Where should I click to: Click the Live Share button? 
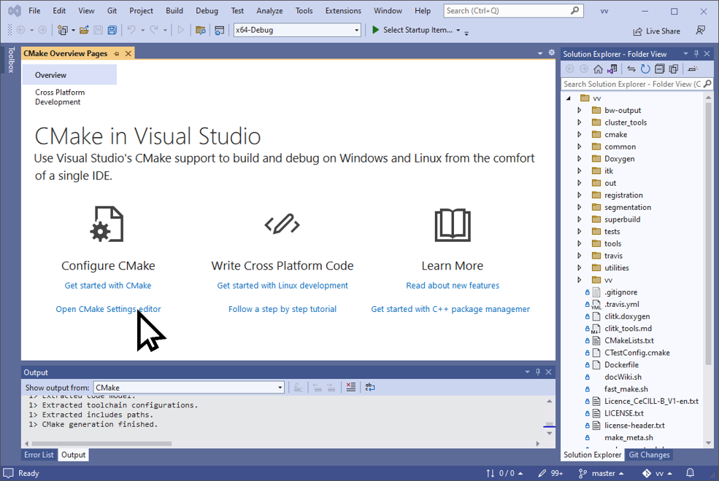657,31
